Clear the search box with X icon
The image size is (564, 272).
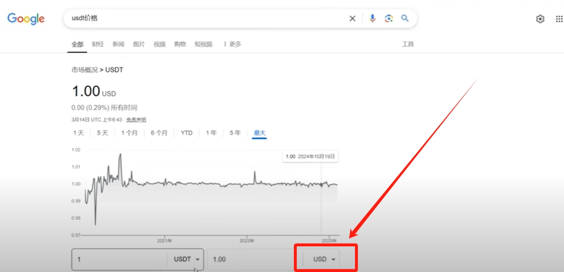click(352, 19)
